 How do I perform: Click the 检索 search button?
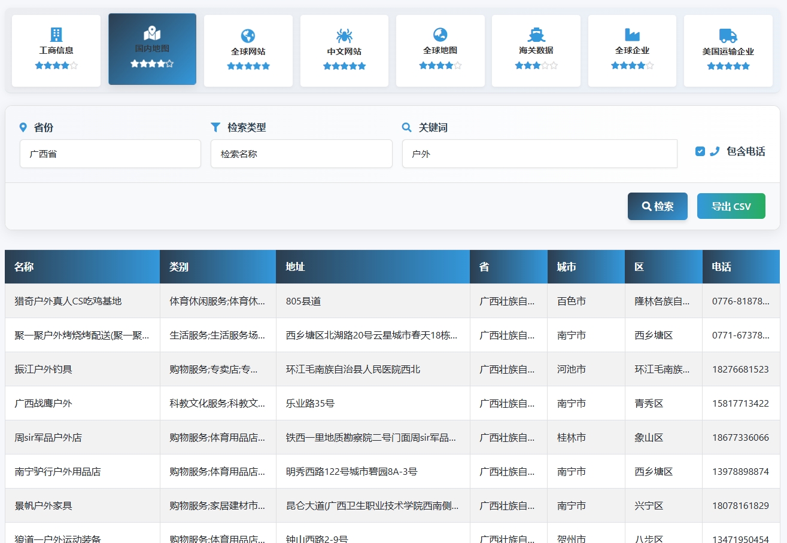658,206
